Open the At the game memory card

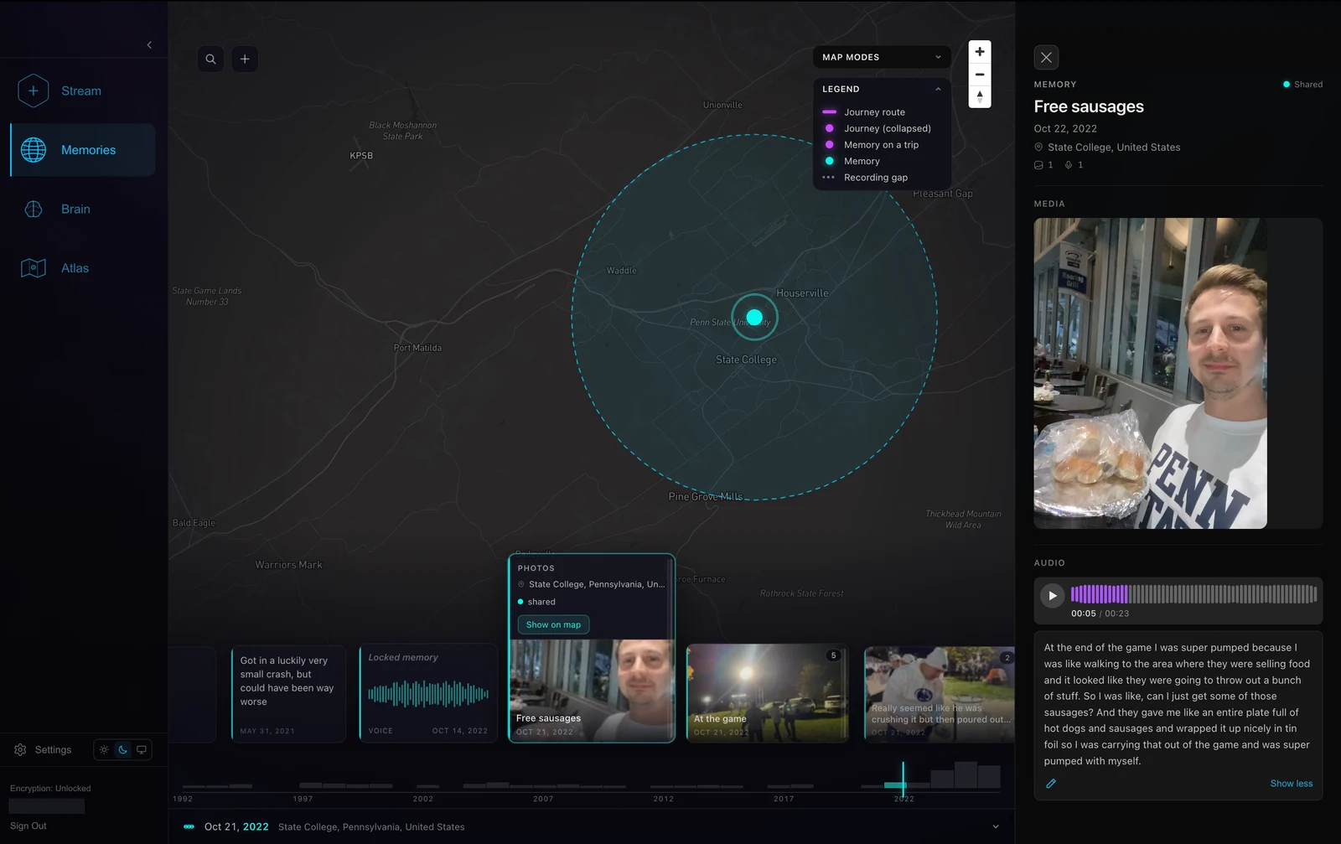(767, 693)
